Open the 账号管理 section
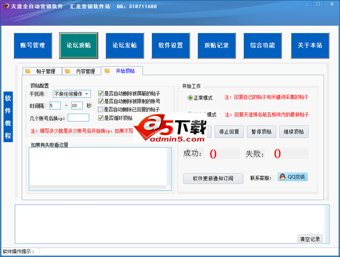 pos(33,46)
